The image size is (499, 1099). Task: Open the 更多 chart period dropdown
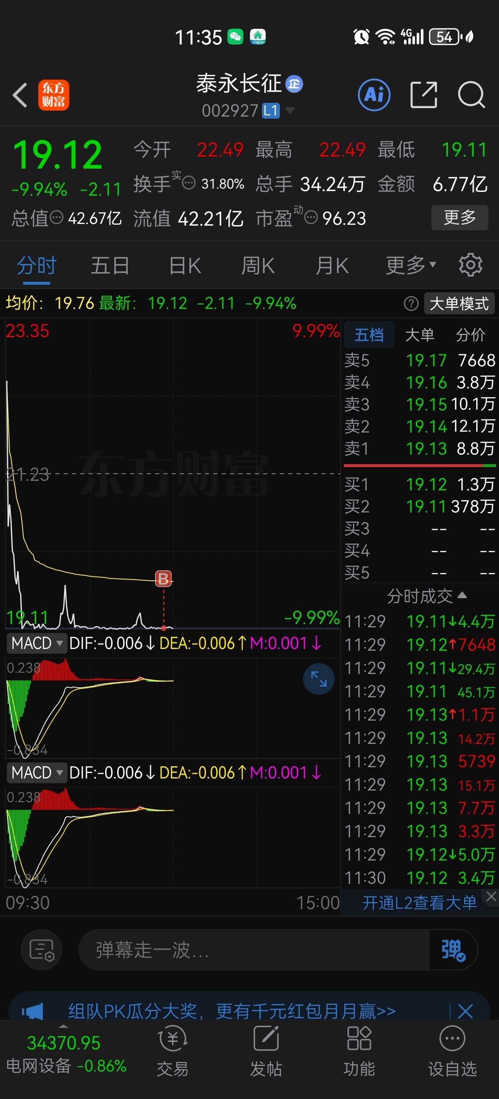click(411, 266)
